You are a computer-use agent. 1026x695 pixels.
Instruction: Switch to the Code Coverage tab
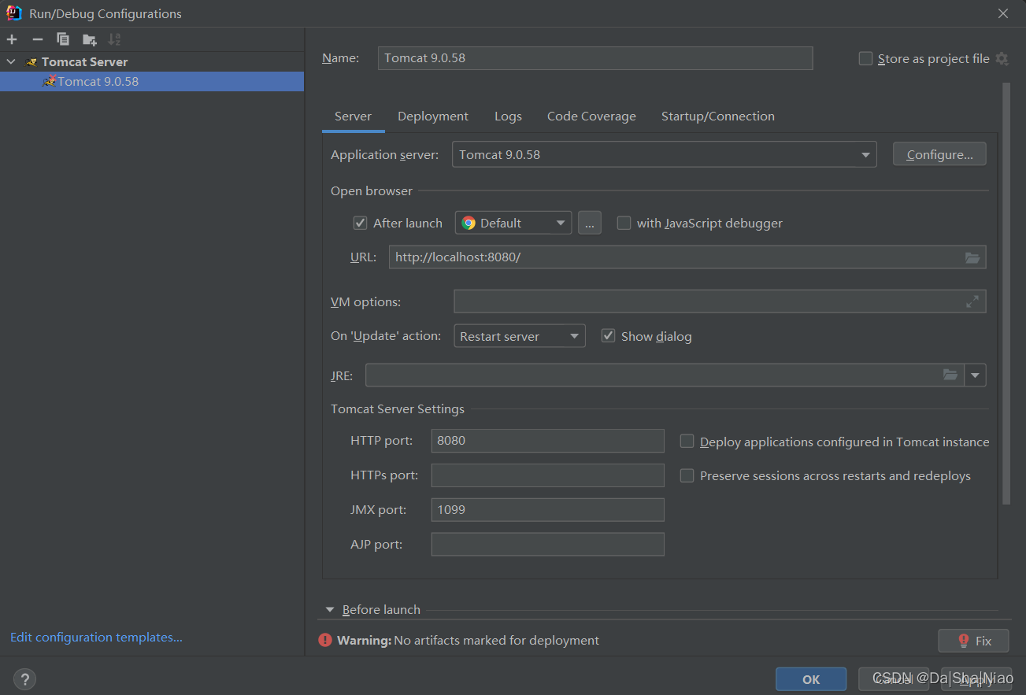point(591,116)
